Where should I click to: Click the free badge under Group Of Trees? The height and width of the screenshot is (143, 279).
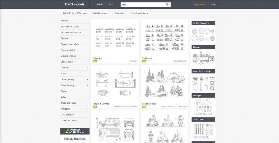tap(144, 107)
